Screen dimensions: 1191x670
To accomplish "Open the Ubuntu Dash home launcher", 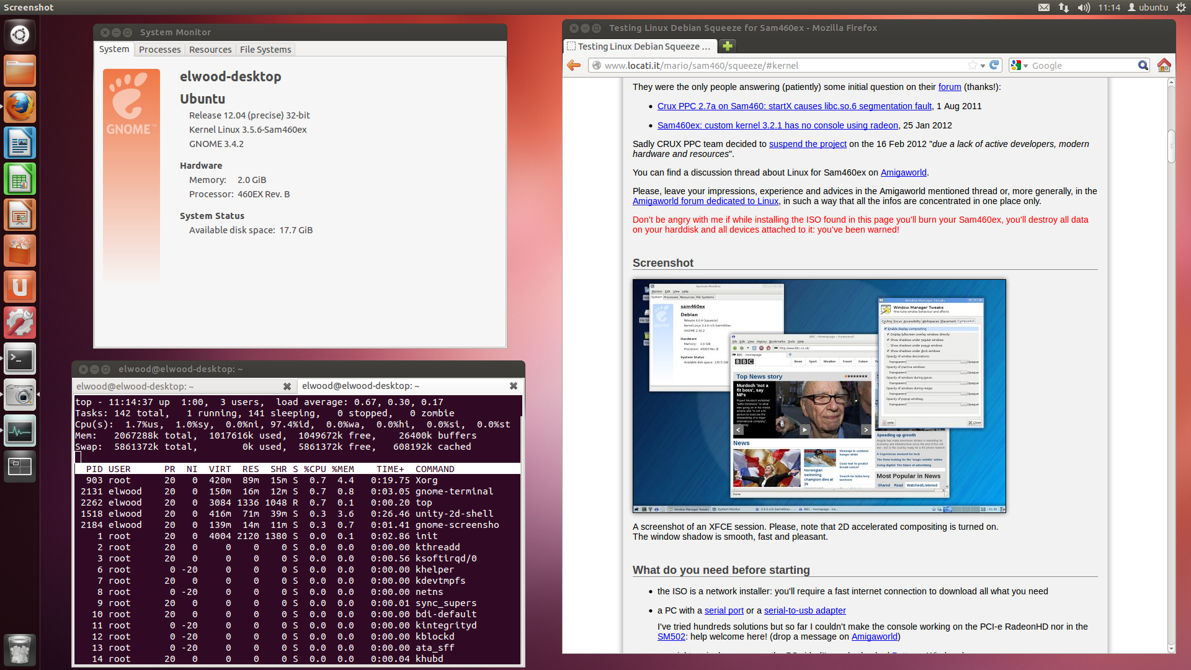I will point(20,35).
